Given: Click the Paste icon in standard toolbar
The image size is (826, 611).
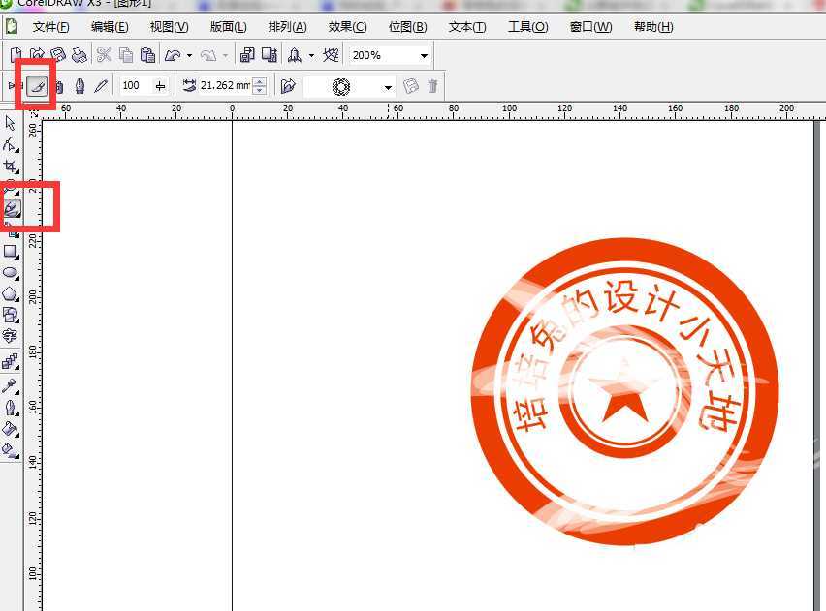Looking at the screenshot, I should tap(147, 55).
